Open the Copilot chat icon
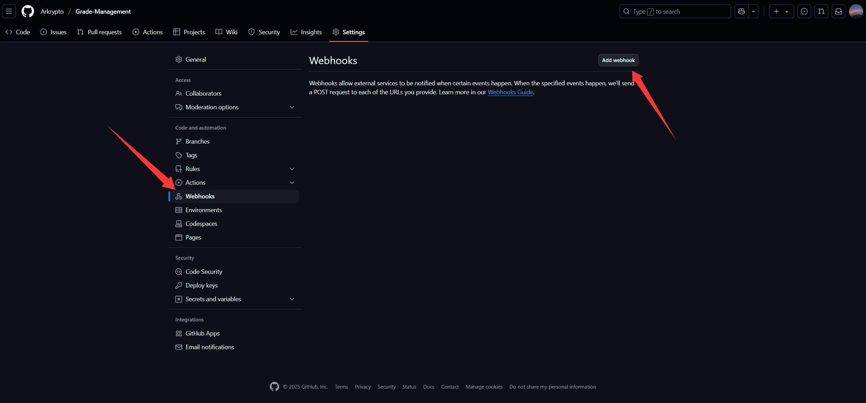 tap(741, 11)
